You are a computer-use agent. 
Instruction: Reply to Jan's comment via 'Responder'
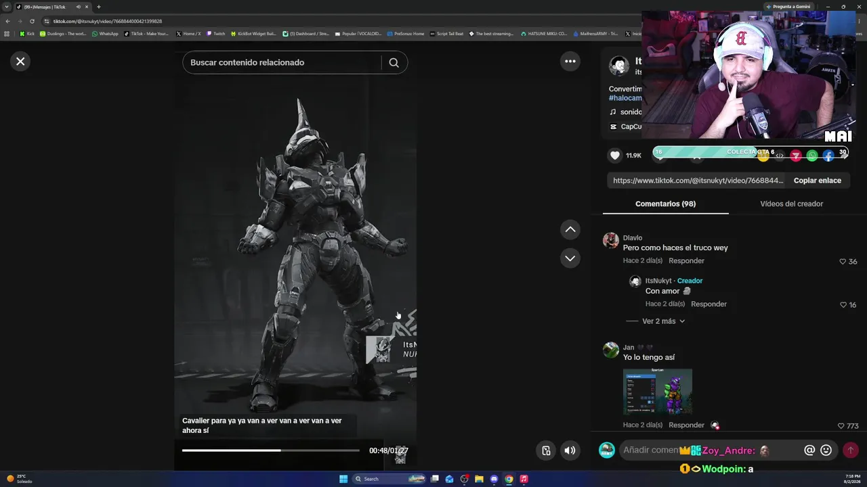click(686, 425)
